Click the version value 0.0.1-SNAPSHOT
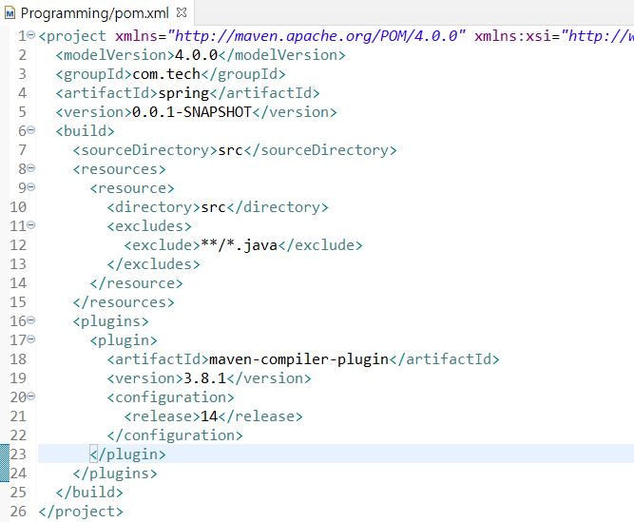The width and height of the screenshot is (634, 522). pyautogui.click(x=192, y=112)
